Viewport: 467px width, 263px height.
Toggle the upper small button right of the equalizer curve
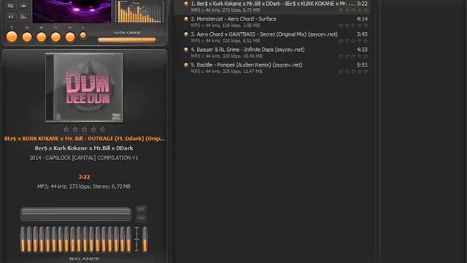pos(141,210)
